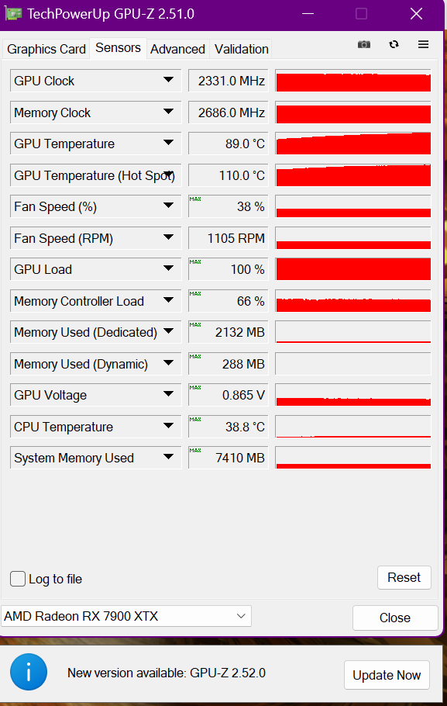The width and height of the screenshot is (447, 706).
Task: Enable the Log to file checkbox
Action: tap(17, 579)
